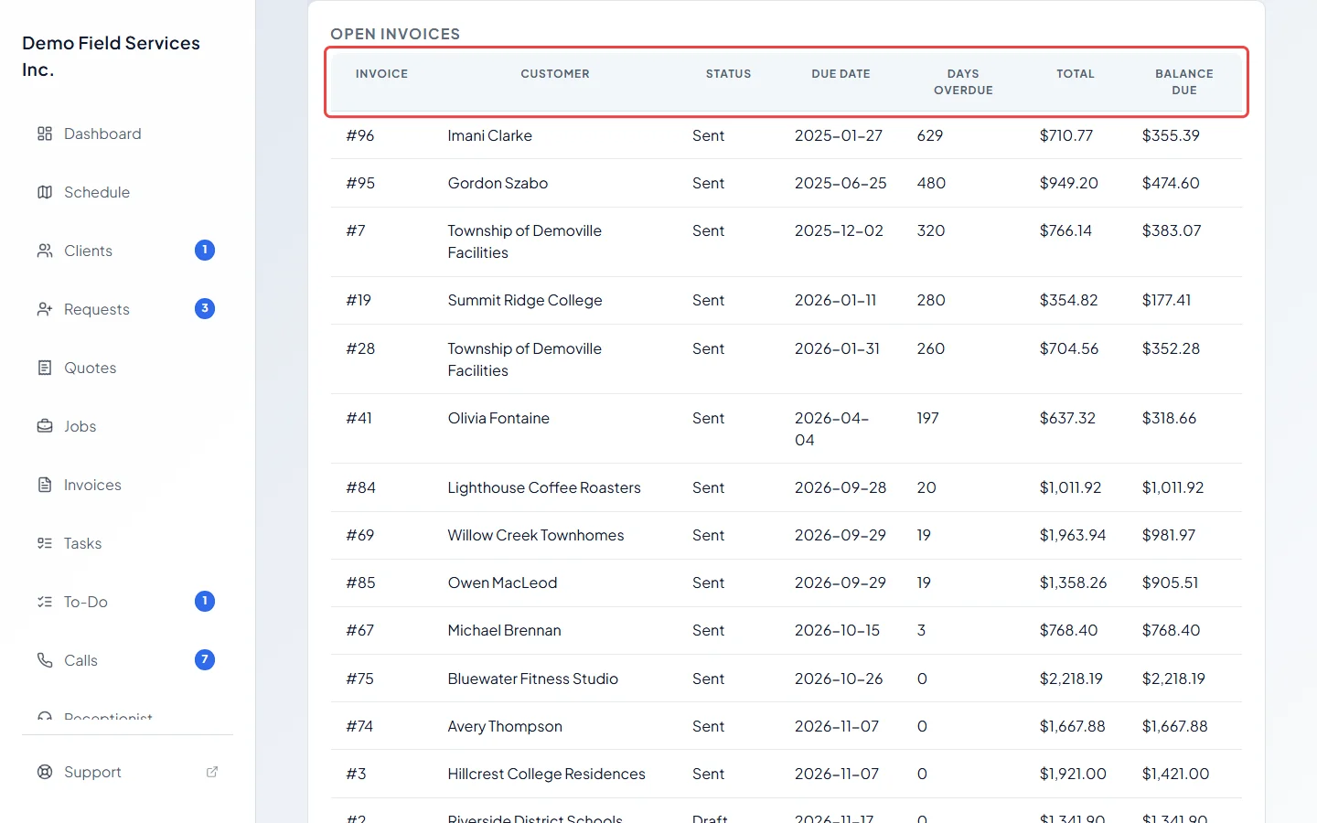Image resolution: width=1317 pixels, height=823 pixels.
Task: Click customer Summit Ridge College
Action: (525, 300)
